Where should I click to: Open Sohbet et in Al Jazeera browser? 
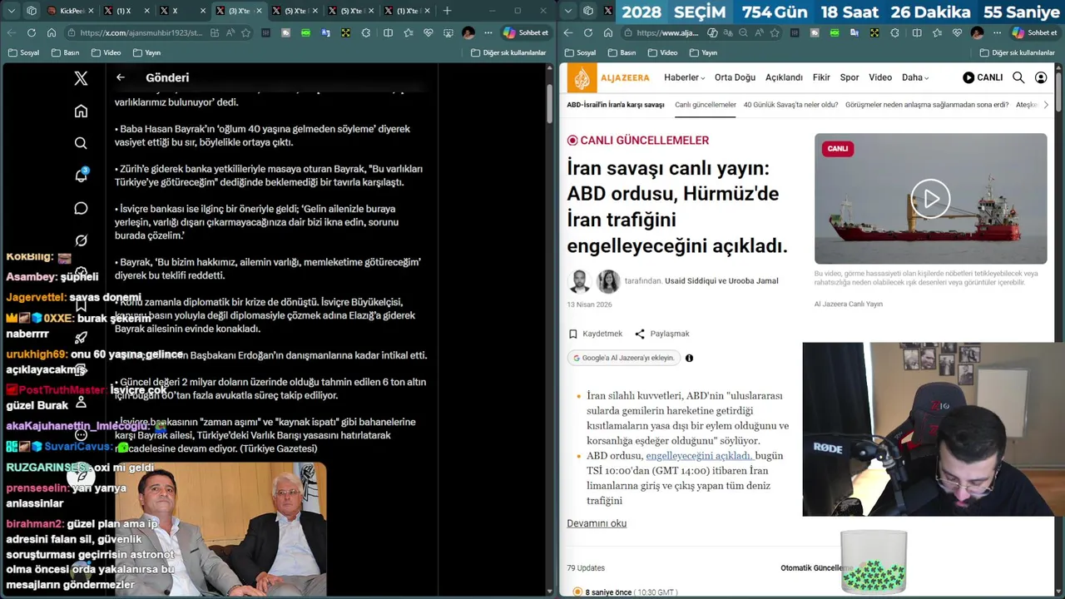[x=1034, y=32]
